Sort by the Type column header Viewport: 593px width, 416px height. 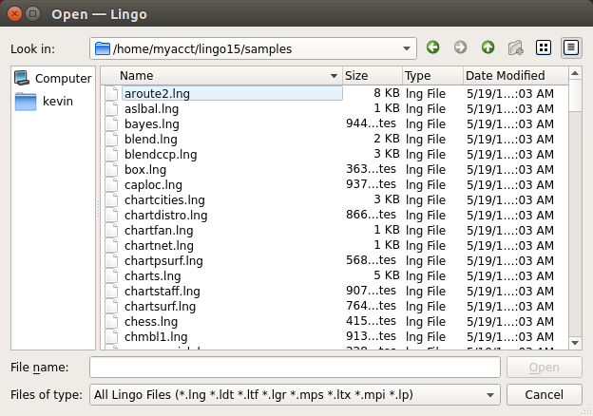[x=432, y=76]
